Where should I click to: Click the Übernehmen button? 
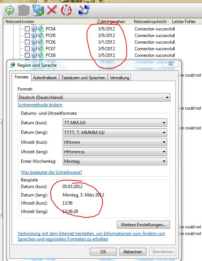pyautogui.click(x=162, y=252)
